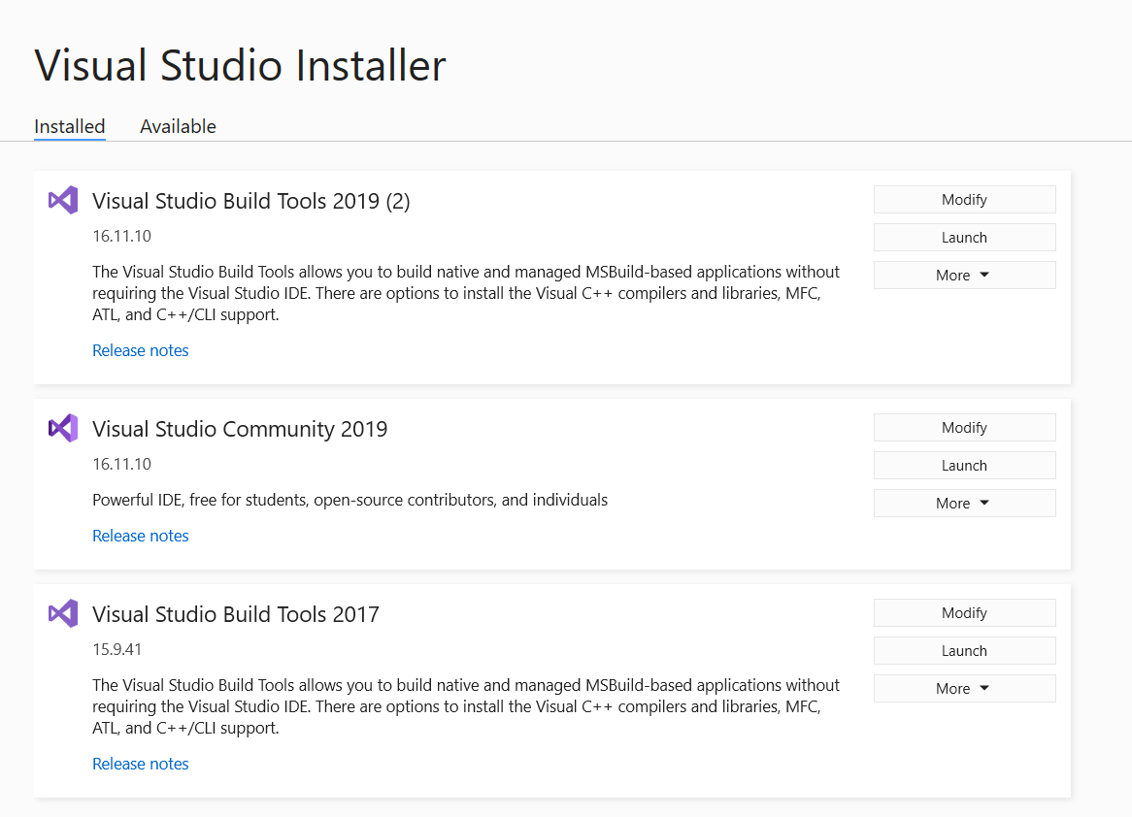The image size is (1132, 817).
Task: Launch Visual Studio Community 2019
Action: pyautogui.click(x=964, y=466)
